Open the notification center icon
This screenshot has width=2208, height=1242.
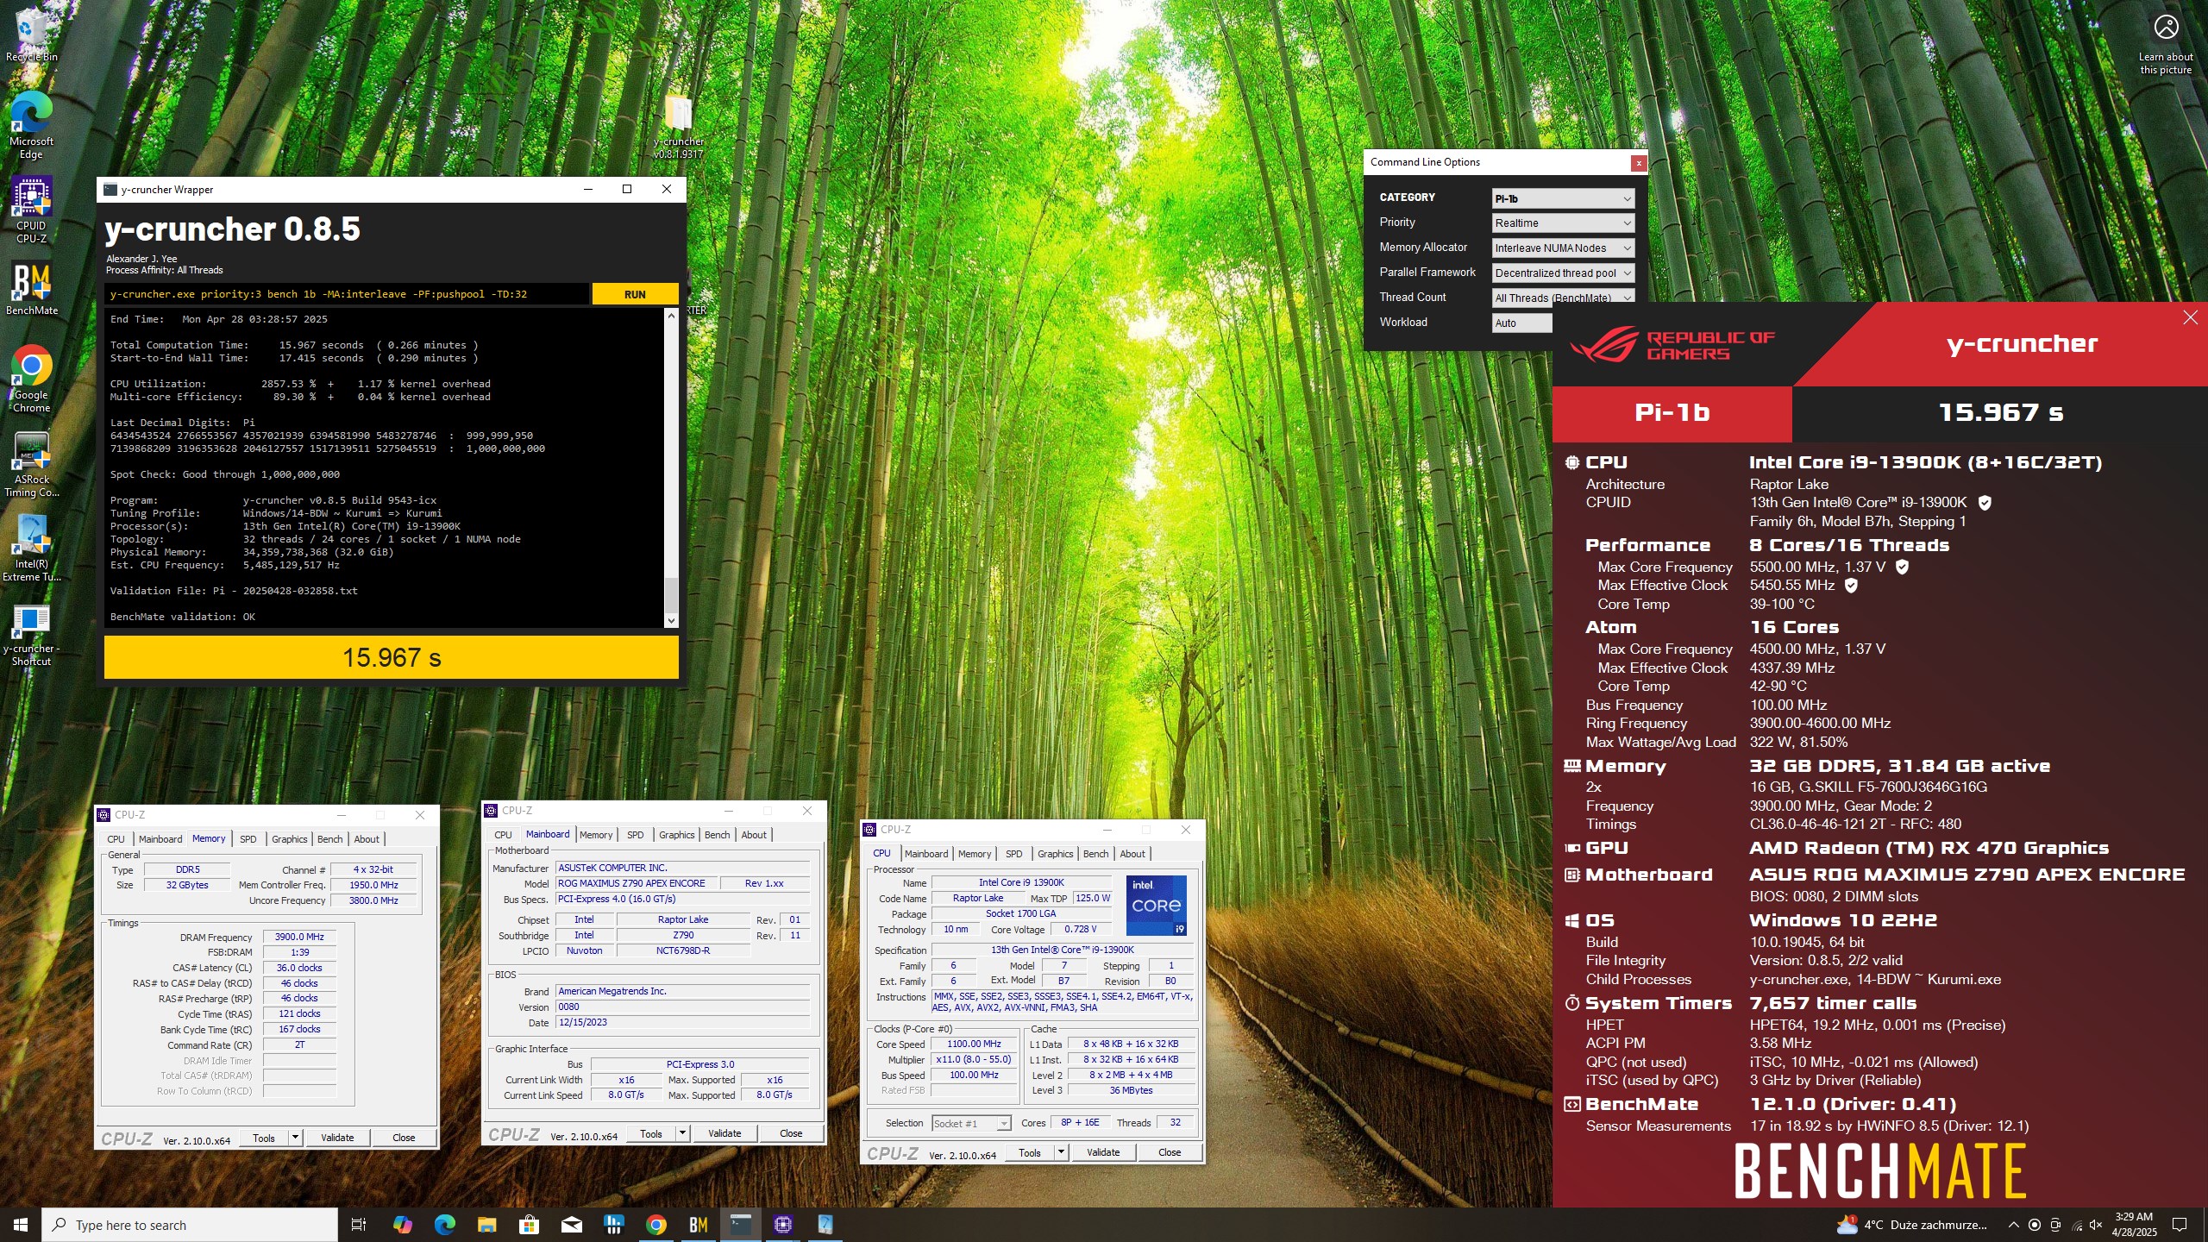coord(2180,1225)
